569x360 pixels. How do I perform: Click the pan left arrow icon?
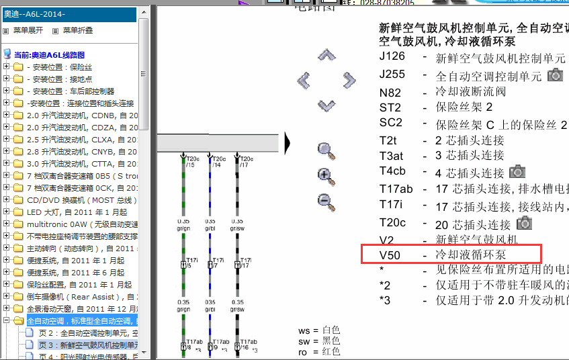click(x=304, y=80)
